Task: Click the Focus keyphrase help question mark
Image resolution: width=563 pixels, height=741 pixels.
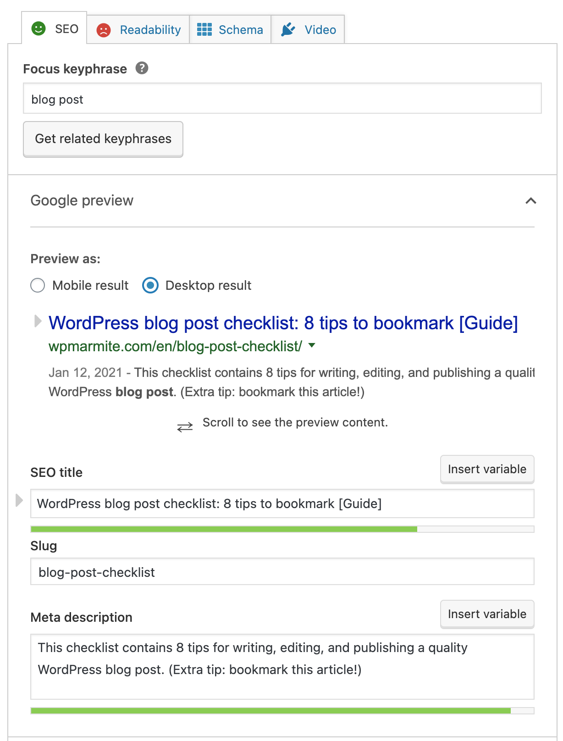Action: 142,68
